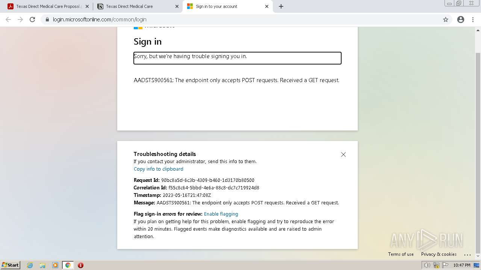
Task: Click the Troubleshooting details heading
Action: (165, 154)
